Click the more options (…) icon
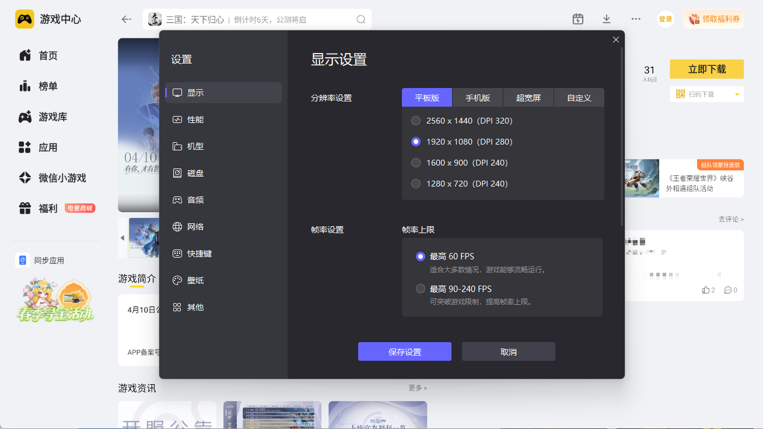Screen dimensions: 763x429 [x=635, y=19]
